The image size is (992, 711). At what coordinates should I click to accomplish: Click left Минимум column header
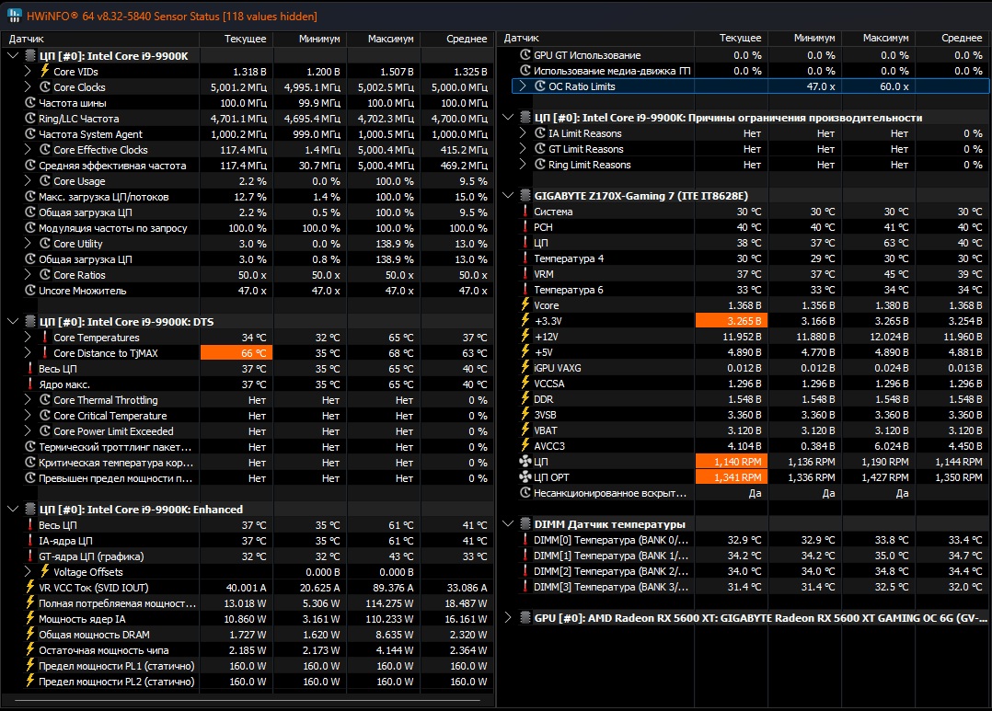310,39
